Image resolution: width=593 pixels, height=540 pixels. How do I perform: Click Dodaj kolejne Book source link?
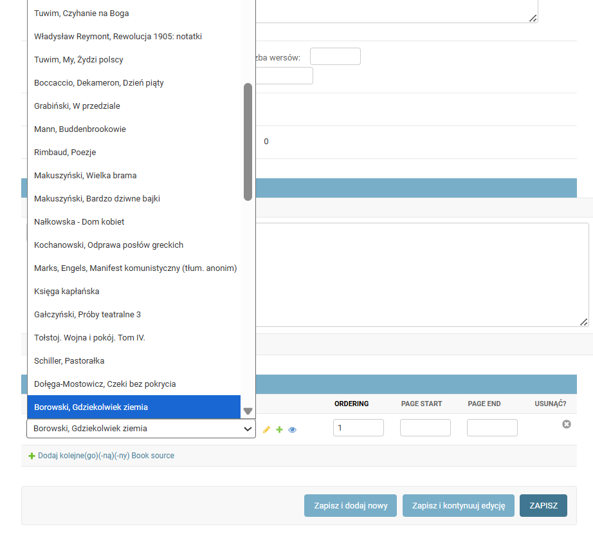[x=106, y=456]
